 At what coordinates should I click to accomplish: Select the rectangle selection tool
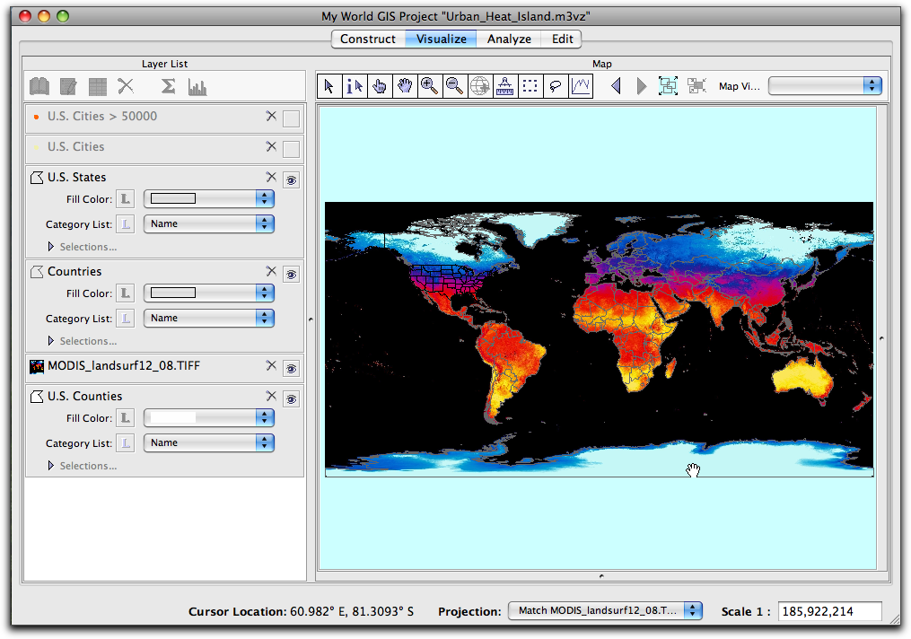coord(530,86)
